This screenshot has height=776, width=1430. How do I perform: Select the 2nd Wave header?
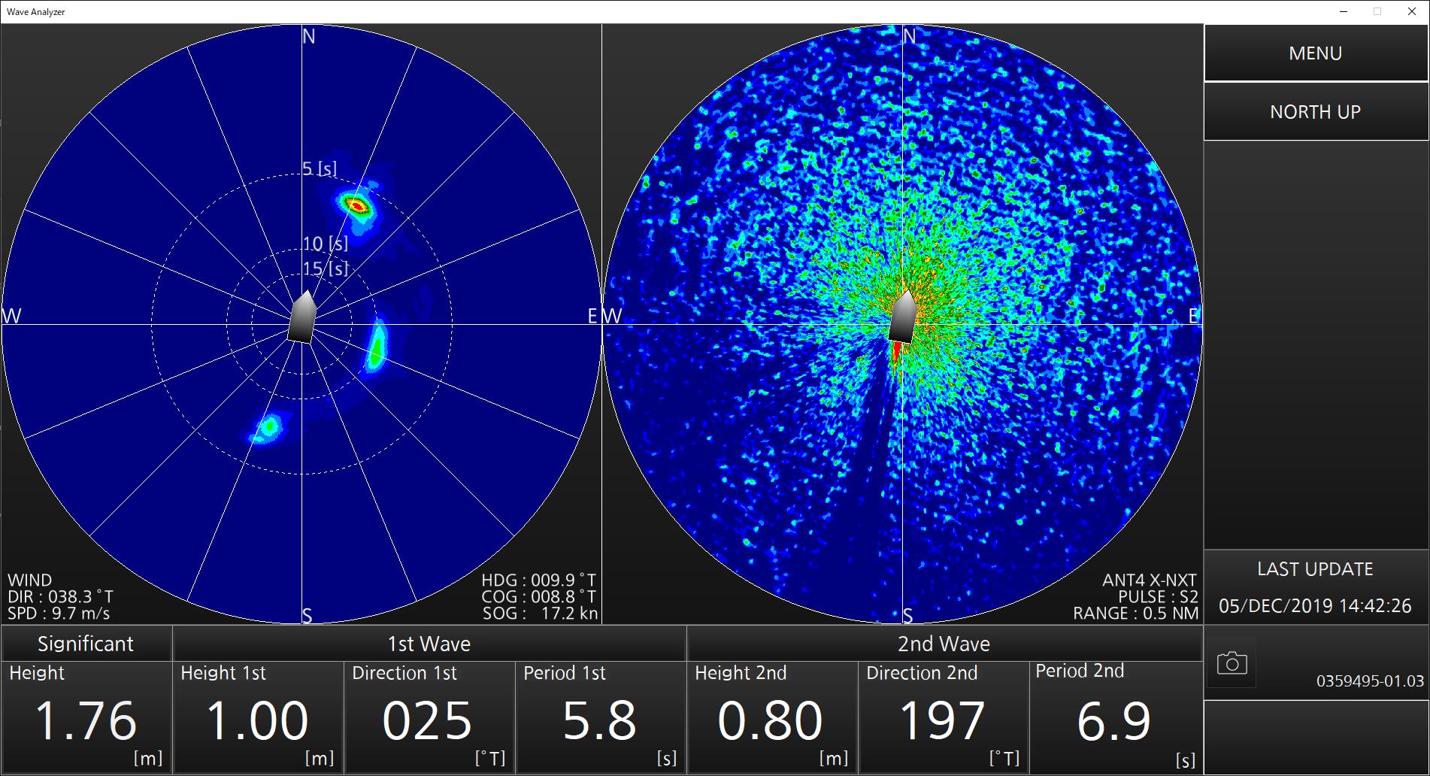(944, 644)
